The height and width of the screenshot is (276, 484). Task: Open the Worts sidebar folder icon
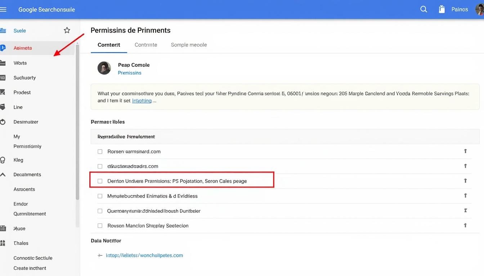3,63
